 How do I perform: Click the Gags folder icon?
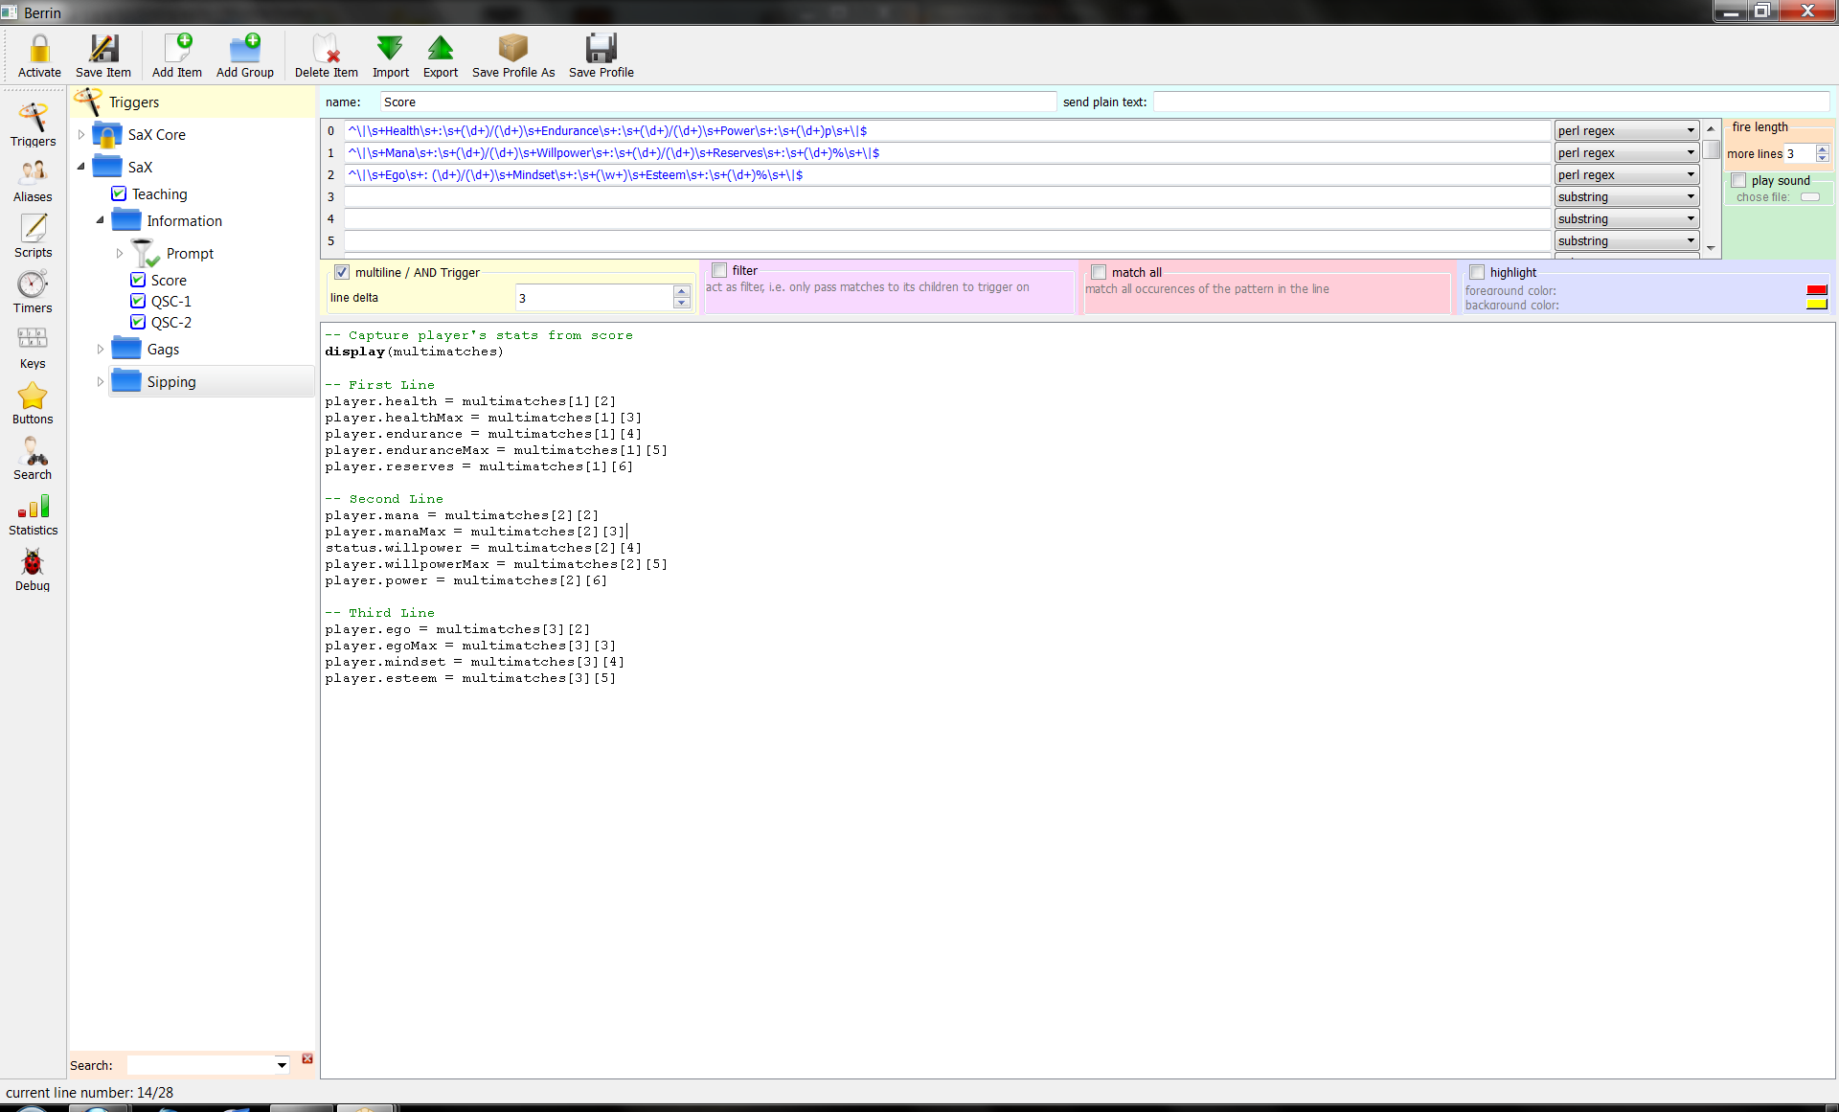pos(126,348)
